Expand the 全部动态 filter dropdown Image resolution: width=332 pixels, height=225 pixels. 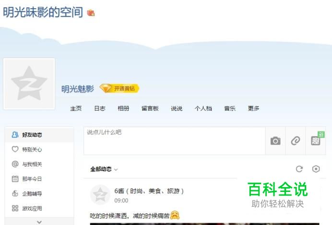click(x=104, y=169)
